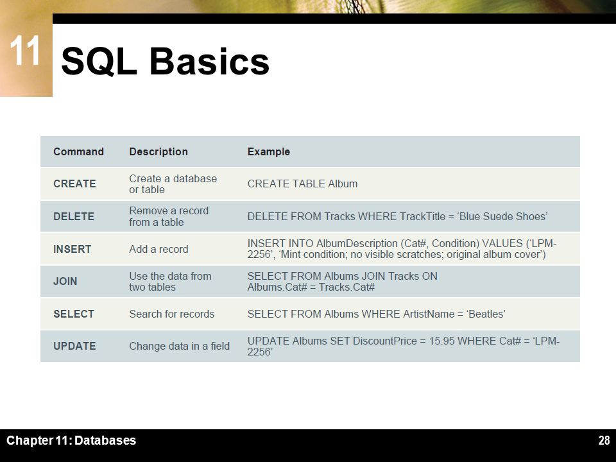Image resolution: width=616 pixels, height=462 pixels.
Task: Click 'Create a database or table' description
Action: [x=173, y=184]
